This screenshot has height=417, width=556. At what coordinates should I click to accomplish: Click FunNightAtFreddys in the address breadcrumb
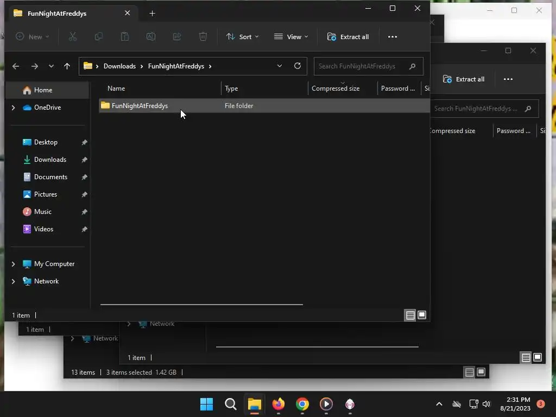click(176, 66)
